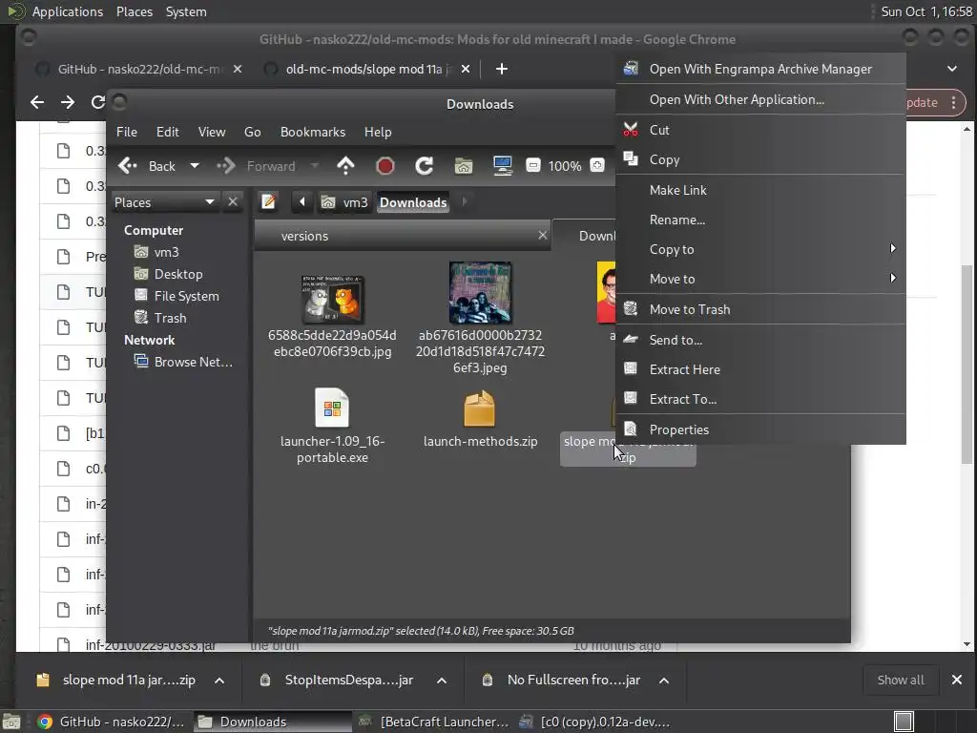Click Chrome's forward navigation arrow
This screenshot has height=733, width=977.
68,102
